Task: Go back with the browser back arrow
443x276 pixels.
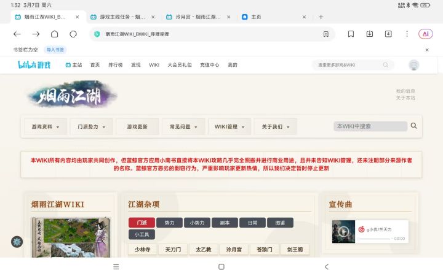Action: 17,34
